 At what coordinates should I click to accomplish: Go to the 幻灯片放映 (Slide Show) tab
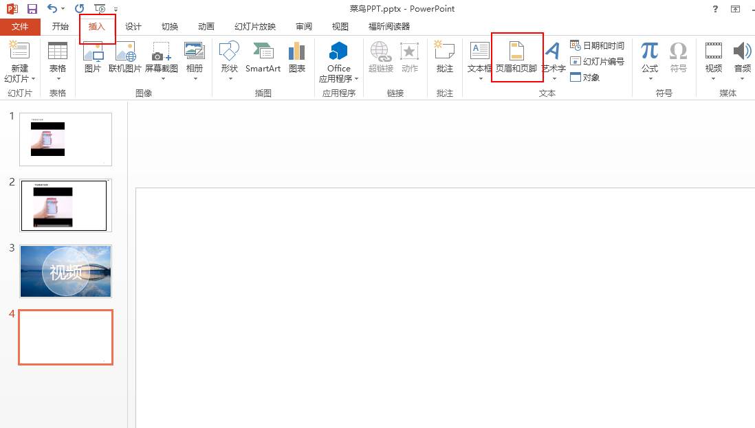pyautogui.click(x=254, y=26)
